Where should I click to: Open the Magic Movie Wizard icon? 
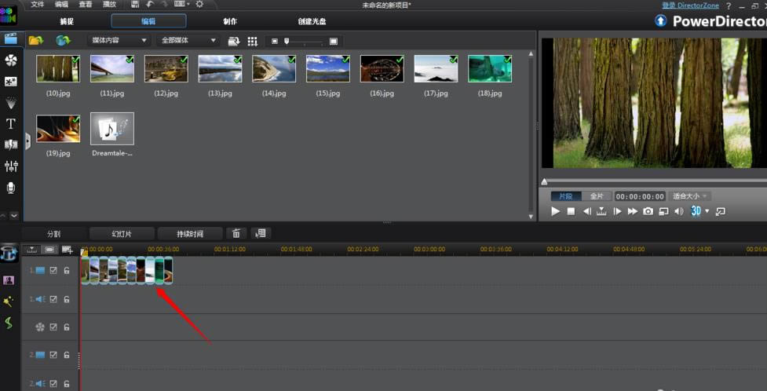(x=9, y=253)
